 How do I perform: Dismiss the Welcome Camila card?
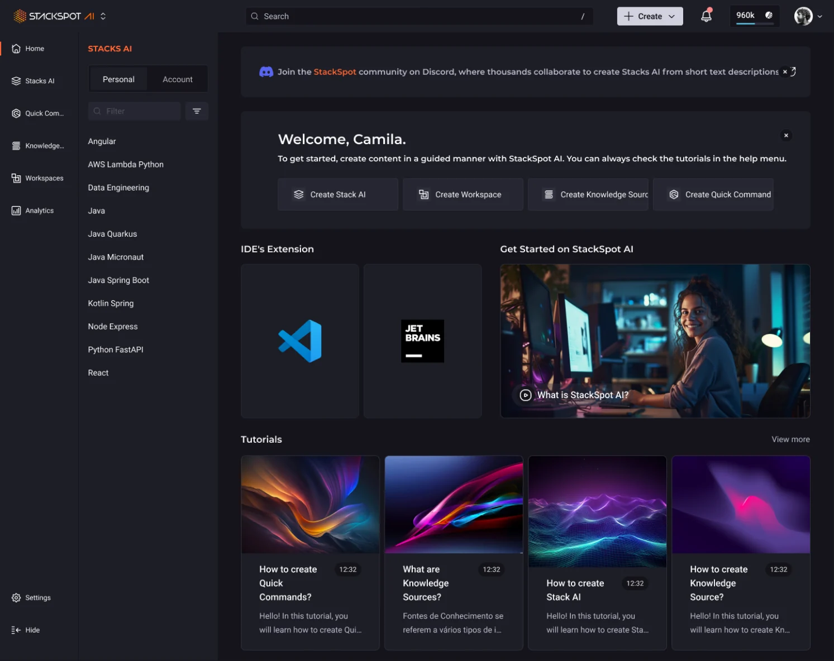pyautogui.click(x=786, y=135)
